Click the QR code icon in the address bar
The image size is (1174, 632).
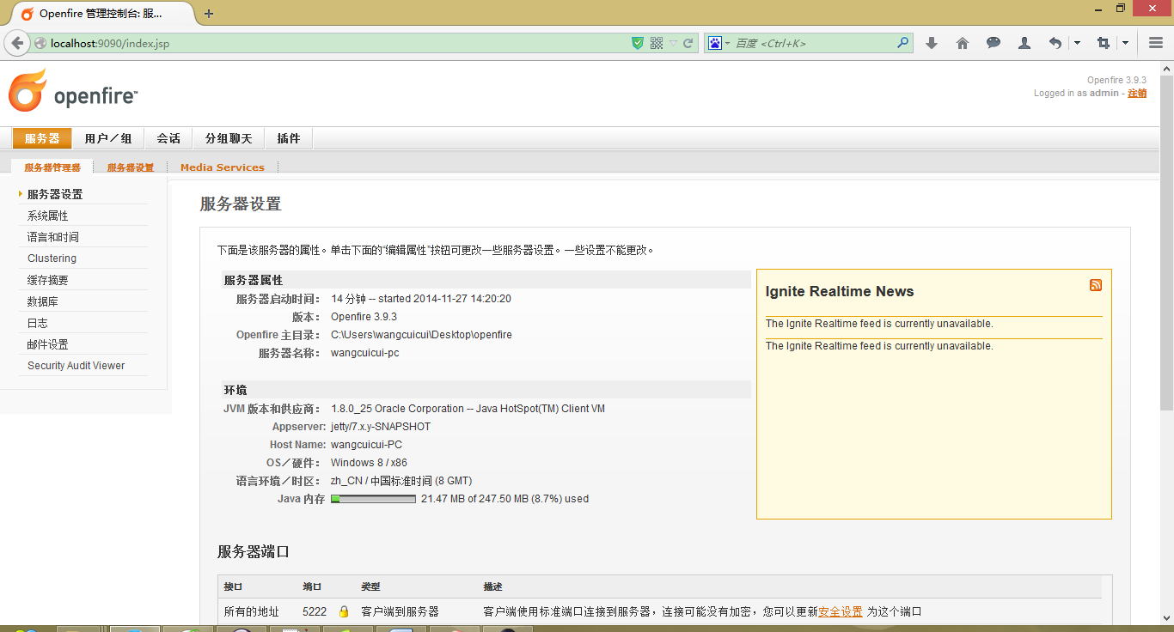[x=657, y=43]
